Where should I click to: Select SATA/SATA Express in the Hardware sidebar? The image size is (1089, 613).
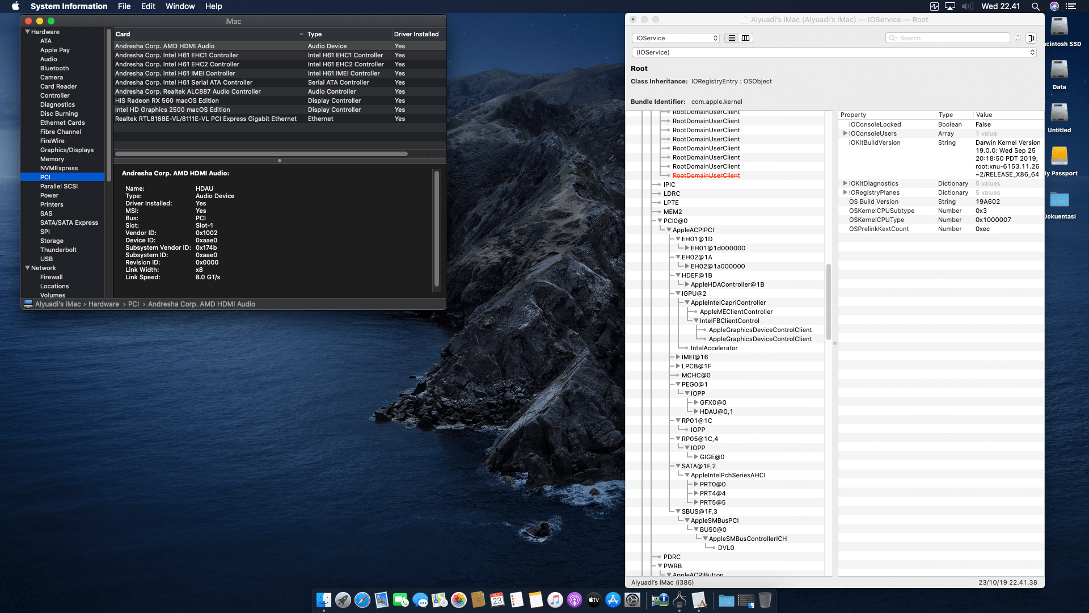pyautogui.click(x=70, y=222)
